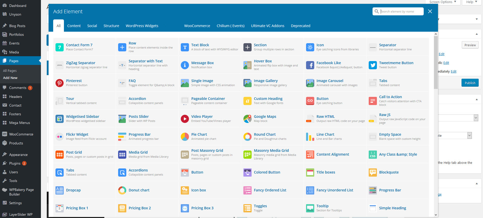Pick the Widgetised Sidebar icon

(x=60, y=119)
